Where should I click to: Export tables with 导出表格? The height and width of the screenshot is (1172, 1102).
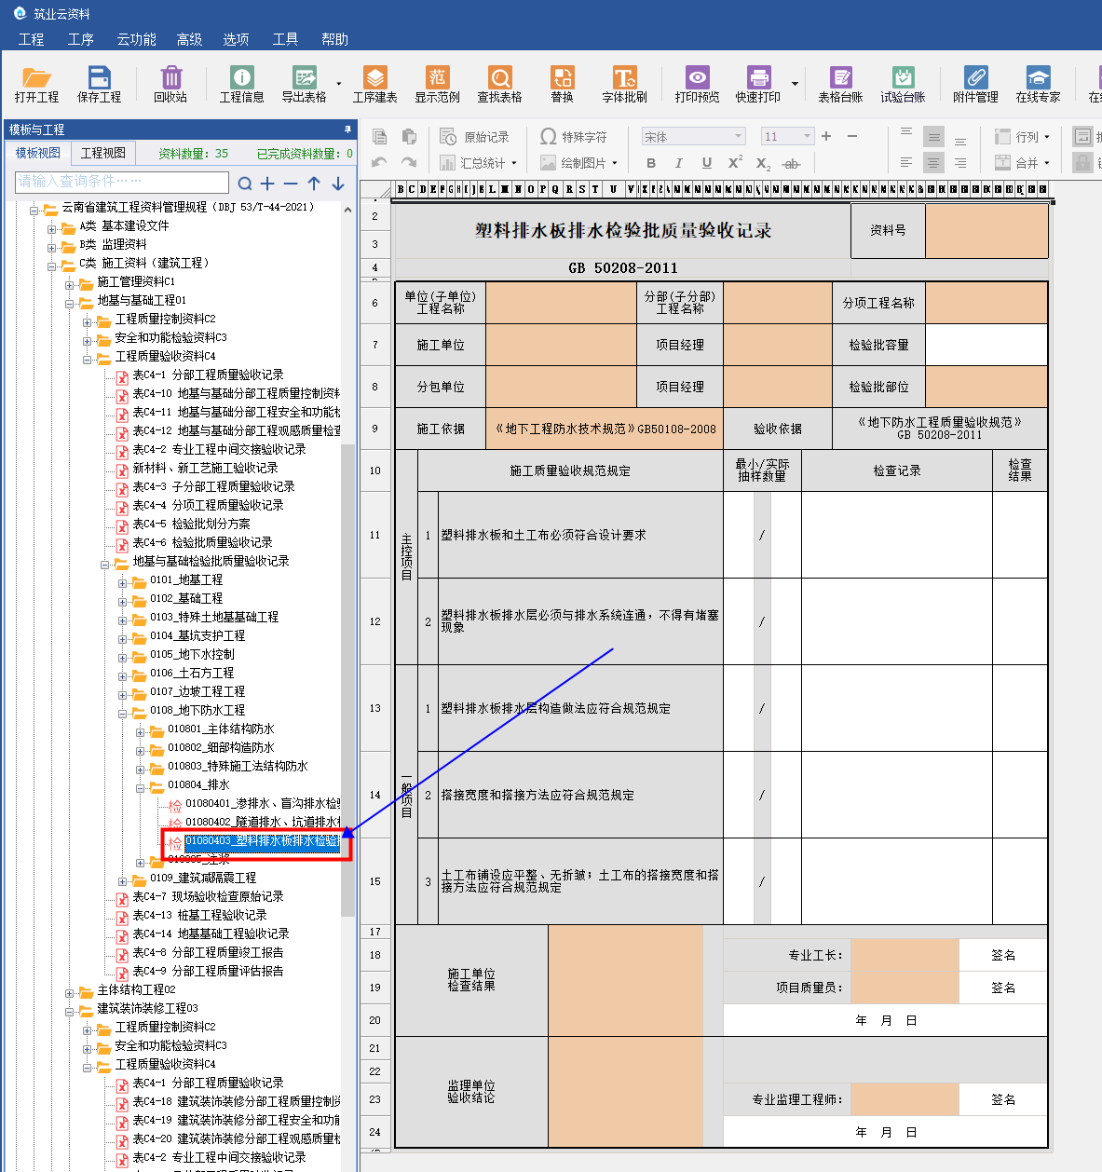point(304,84)
